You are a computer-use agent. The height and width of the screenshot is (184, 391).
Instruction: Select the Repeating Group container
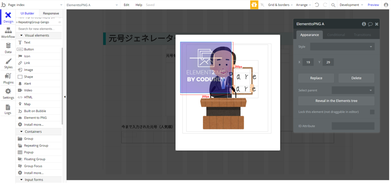(x=39, y=145)
